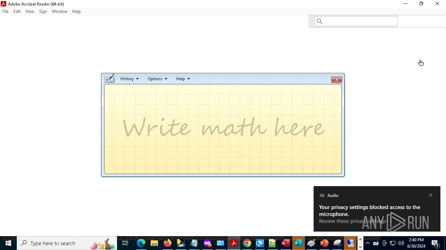Expand the Options dropdown in Math Input Panel

pos(157,79)
